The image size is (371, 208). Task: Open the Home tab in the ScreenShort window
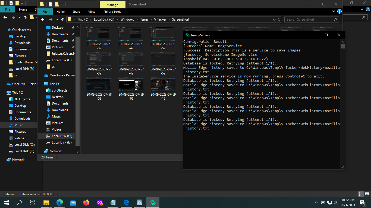61,12
